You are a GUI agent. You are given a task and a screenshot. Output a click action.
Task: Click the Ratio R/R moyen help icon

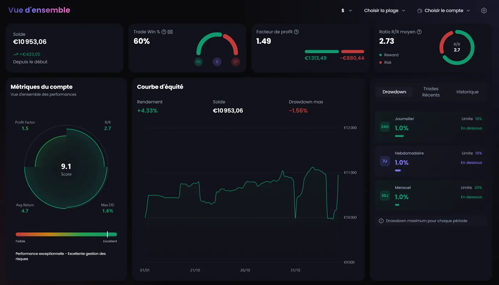[419, 32]
